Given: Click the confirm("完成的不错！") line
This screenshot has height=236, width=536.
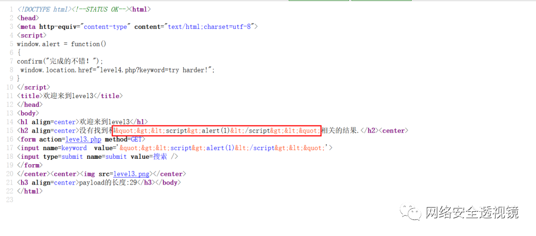Looking at the screenshot, I should click(x=60, y=61).
